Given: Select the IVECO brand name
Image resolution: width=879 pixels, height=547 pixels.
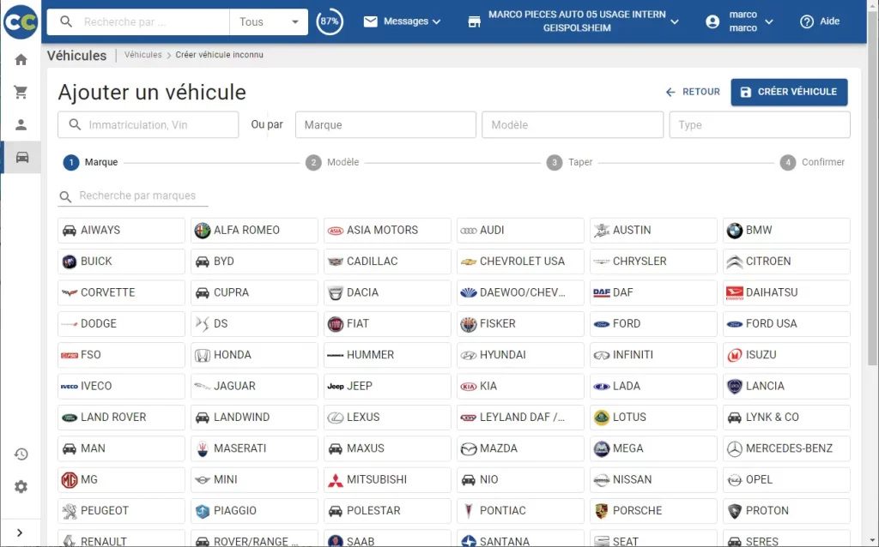Looking at the screenshot, I should point(96,387).
